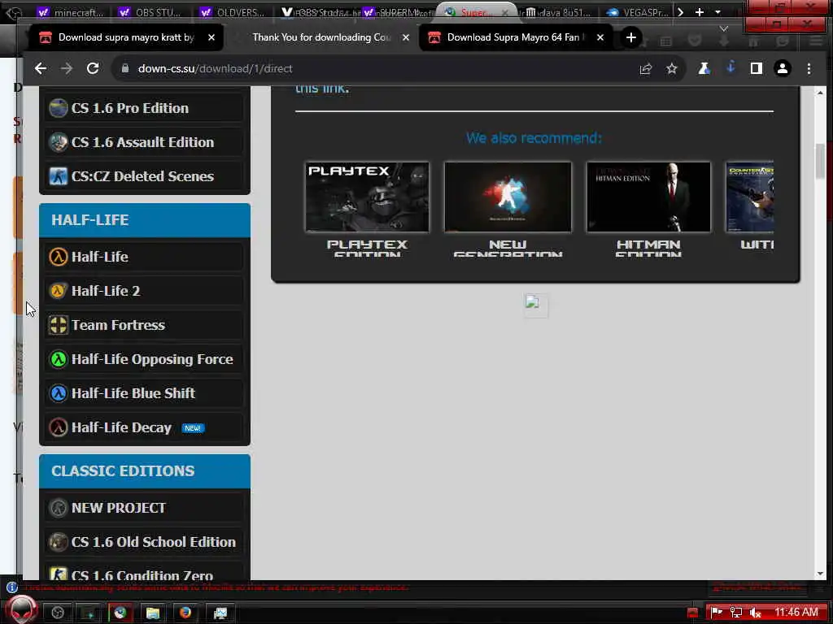This screenshot has height=624, width=833.
Task: Click the page vertical scrollbar thumb
Action: pyautogui.click(x=820, y=161)
